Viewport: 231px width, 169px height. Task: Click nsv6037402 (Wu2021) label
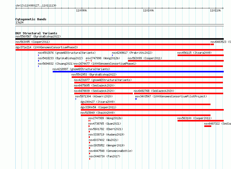tap(104, 140)
